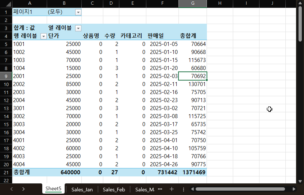Click the vertical scrollbar thumb
Image resolution: width=304 pixels, height=195 pixels.
(x=300, y=24)
